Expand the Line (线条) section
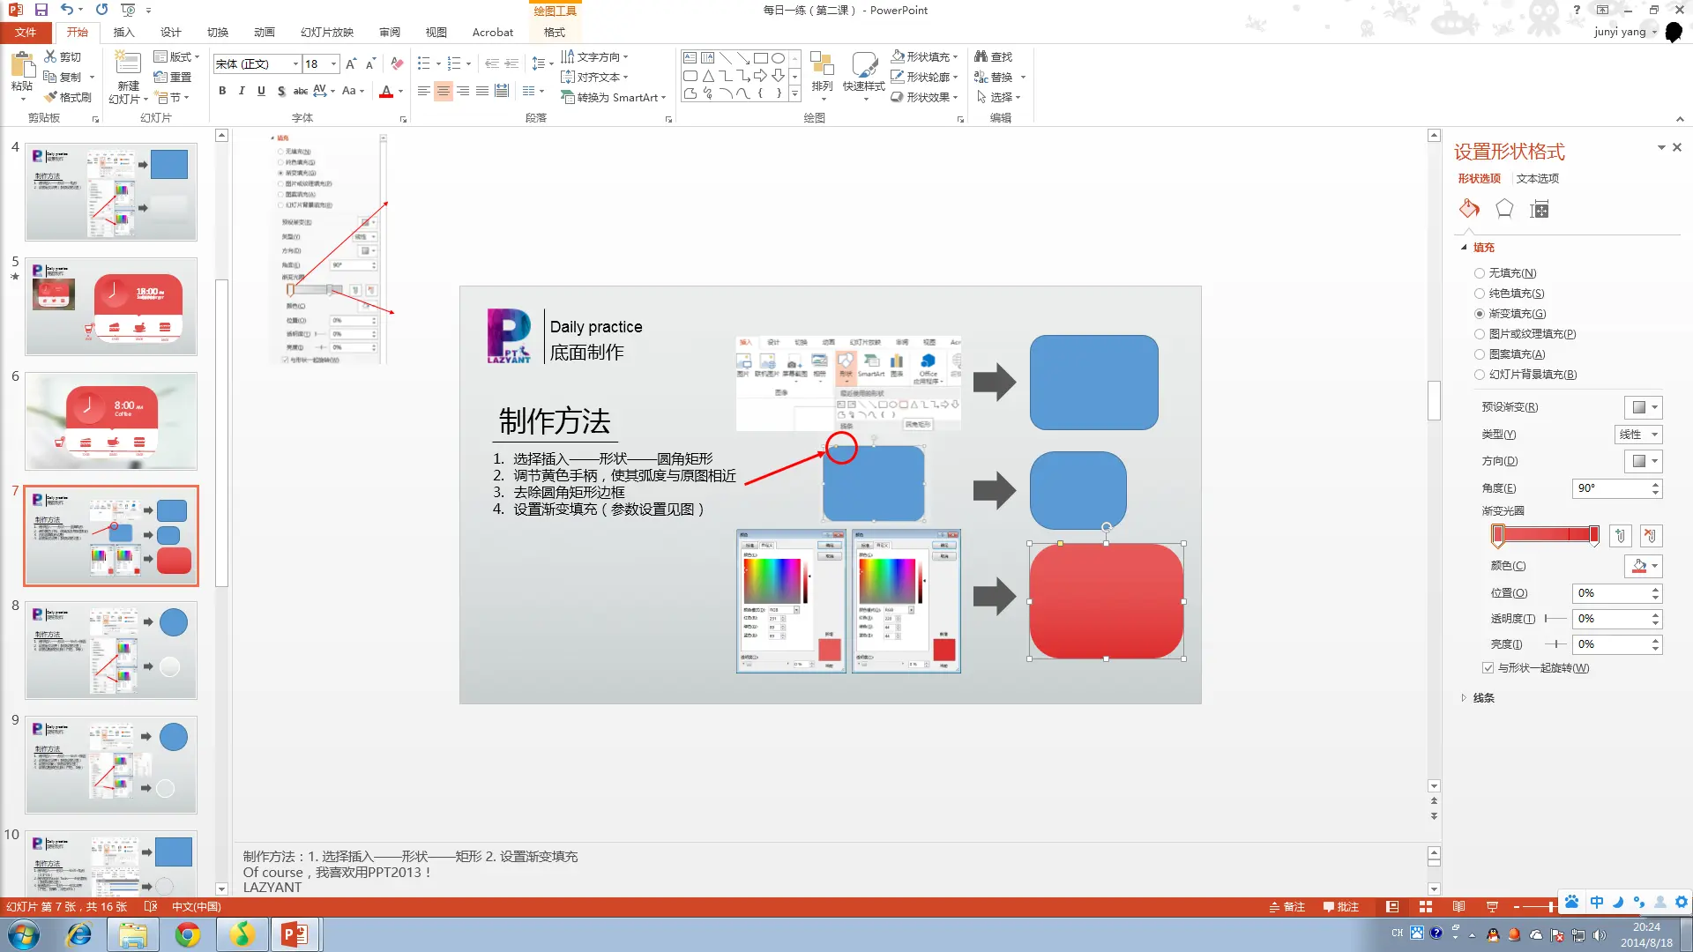Screen dimensions: 1693x952 (x=1483, y=698)
